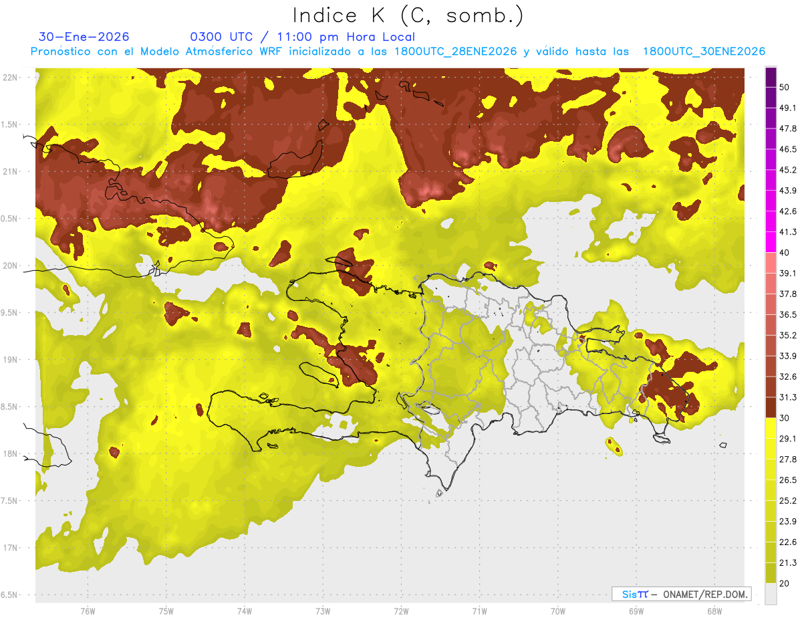Screen dimensions: 802x620
Task: Click the '21N' latitude axis label
Action: [x=11, y=171]
